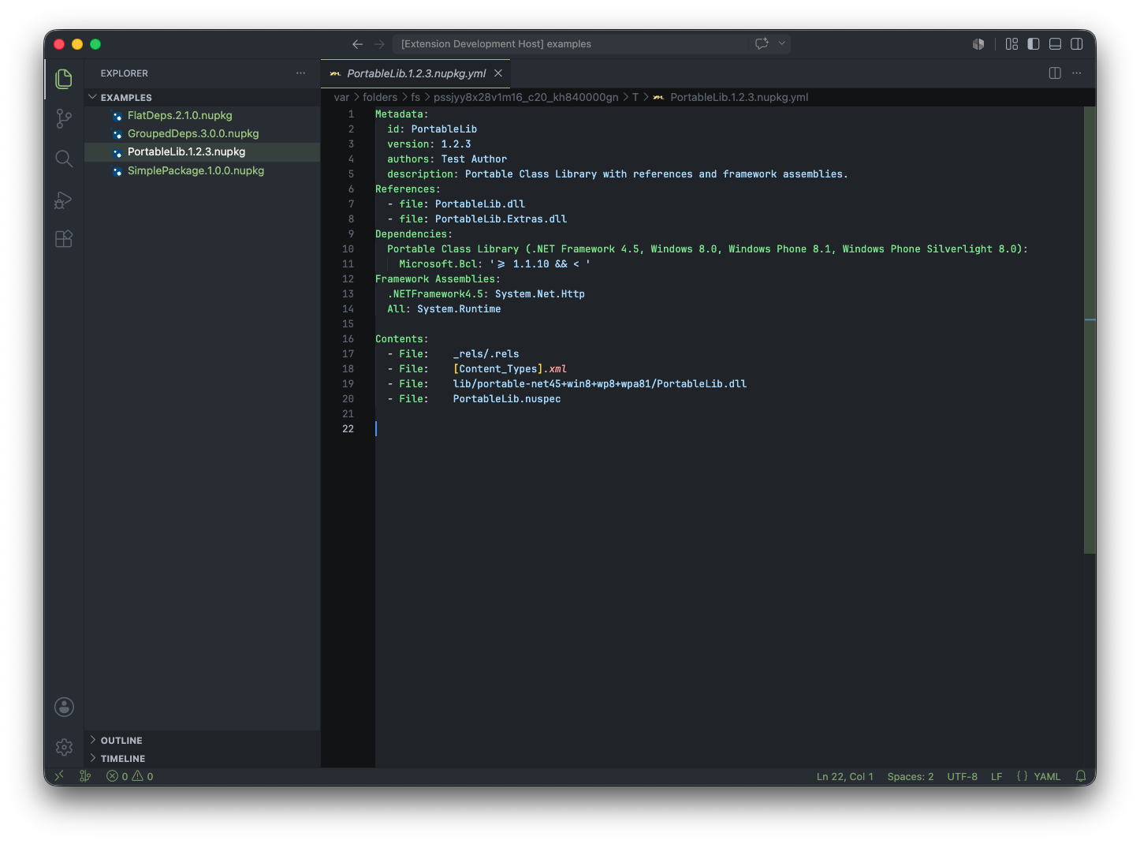Open the Extensions view
Image resolution: width=1140 pixels, height=844 pixels.
pos(64,239)
